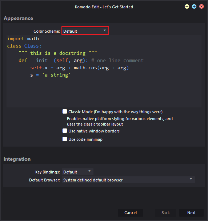Toggle Use native window borders
The width and height of the screenshot is (208, 221).
65,131
